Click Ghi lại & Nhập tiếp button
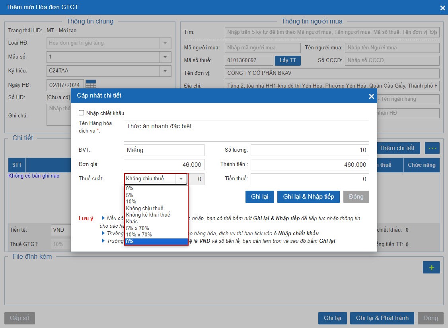 tap(308, 197)
